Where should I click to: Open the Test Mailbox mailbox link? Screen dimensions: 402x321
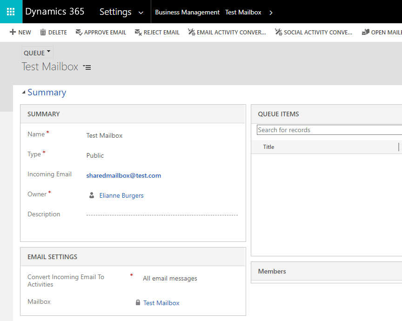click(x=161, y=303)
